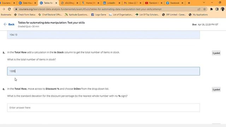The image size is (226, 127).
Task: Click the StDev word in question 6
Action: coord(77,89)
